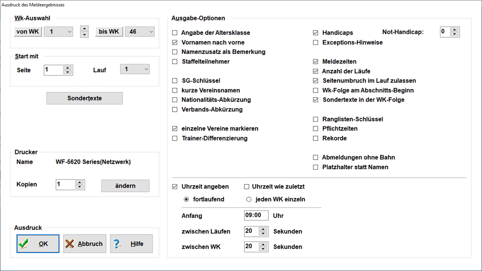
Task: Select the jeden WK einzeln radio button
Action: (x=249, y=199)
